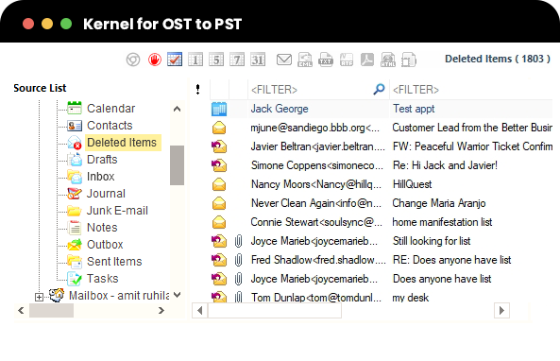Open the Sent Items folder

[x=114, y=261]
